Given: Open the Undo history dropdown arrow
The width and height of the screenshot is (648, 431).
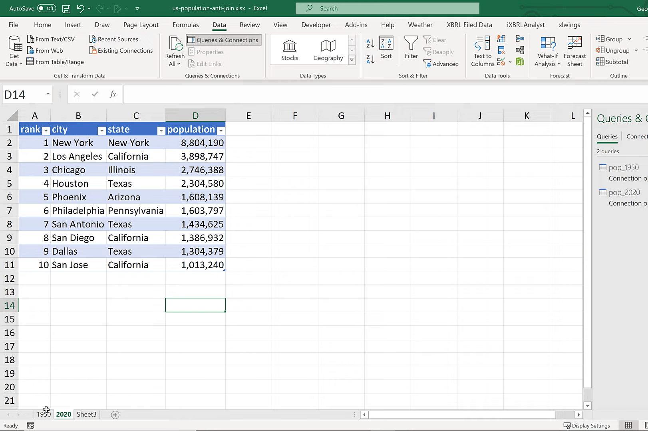Looking at the screenshot, I should pos(89,8).
